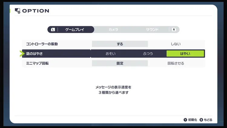Click the L shoulder button icon
Viewport: 227px width, 128px height.
(53, 30)
